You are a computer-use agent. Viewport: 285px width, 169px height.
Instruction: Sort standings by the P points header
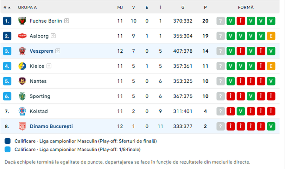pos(206,7)
